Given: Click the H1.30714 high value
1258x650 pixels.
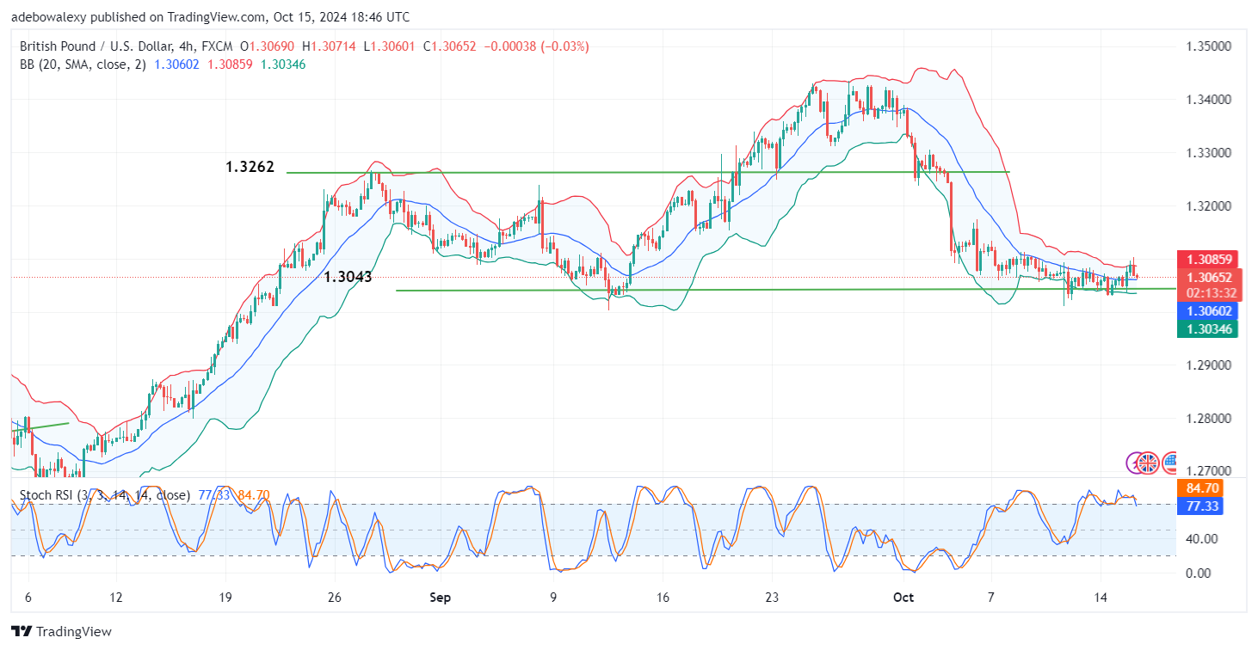Looking at the screenshot, I should tap(328, 46).
